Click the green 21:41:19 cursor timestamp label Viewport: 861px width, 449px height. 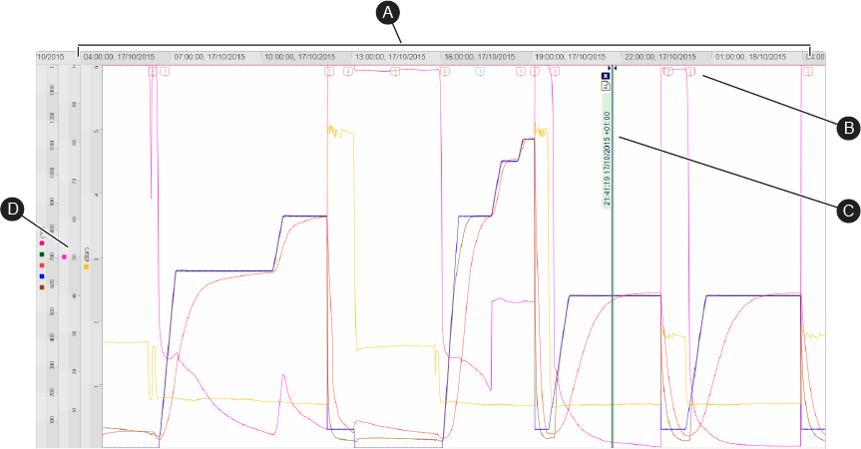click(x=608, y=160)
